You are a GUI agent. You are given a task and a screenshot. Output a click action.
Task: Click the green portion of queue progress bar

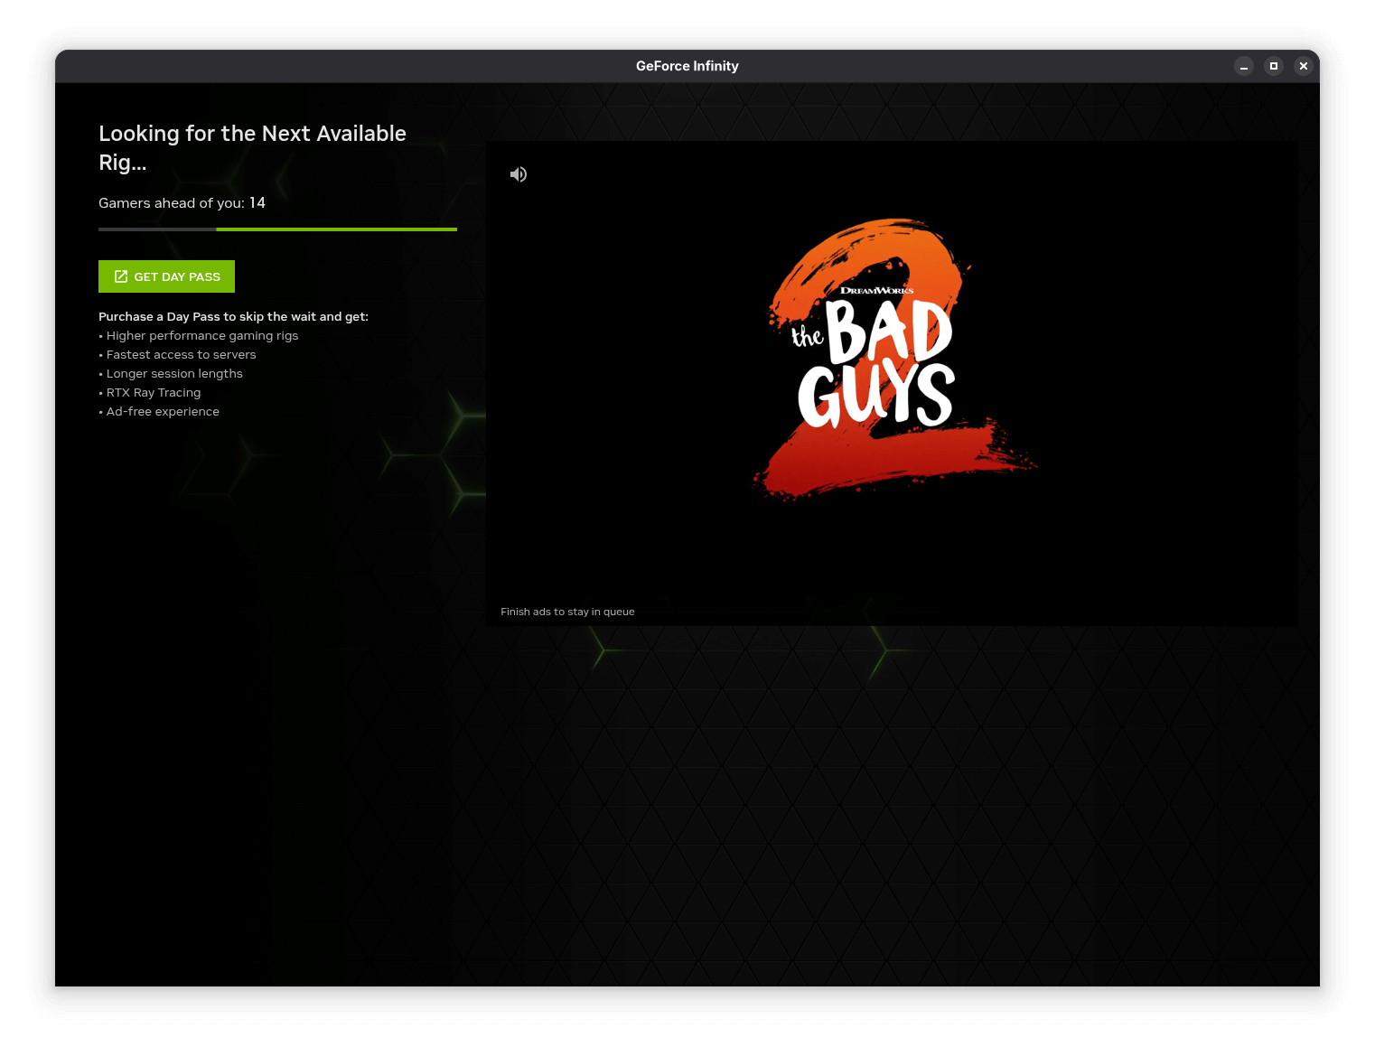(336, 229)
